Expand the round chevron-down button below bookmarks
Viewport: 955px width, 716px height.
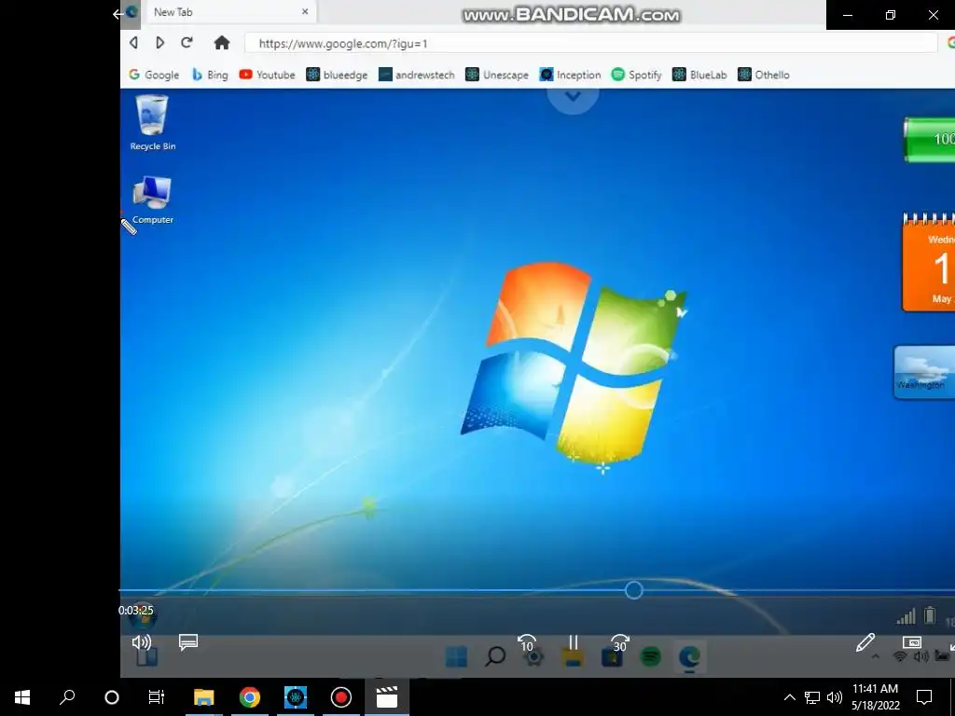pyautogui.click(x=573, y=96)
